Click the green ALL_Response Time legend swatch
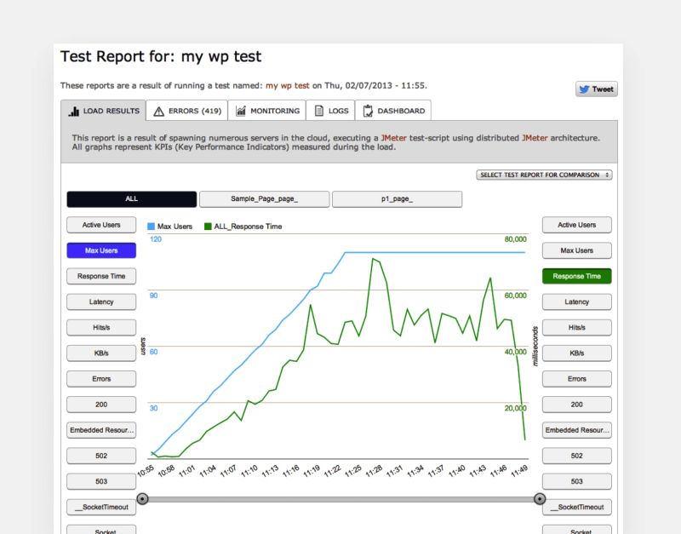Image resolution: width=681 pixels, height=534 pixels. click(208, 227)
